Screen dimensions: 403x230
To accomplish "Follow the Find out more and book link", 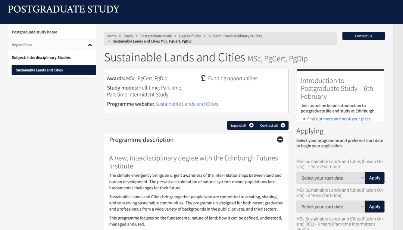I will [339, 119].
